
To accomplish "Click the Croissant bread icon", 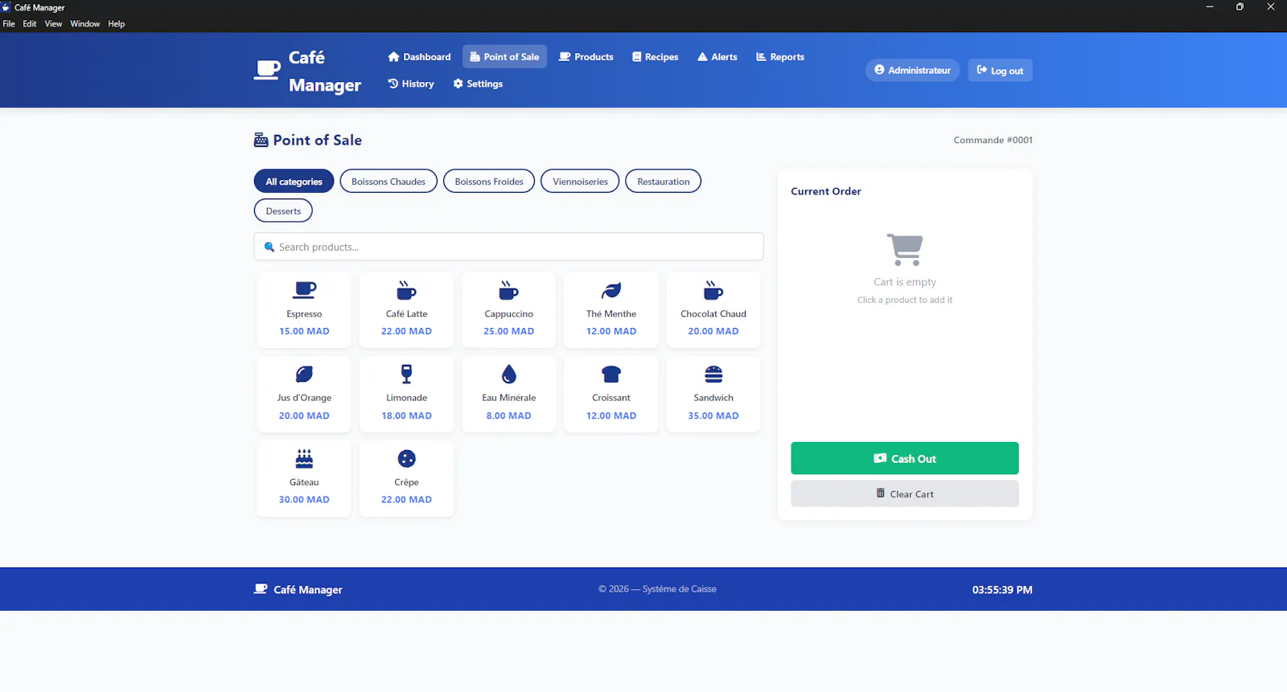I will coord(611,374).
